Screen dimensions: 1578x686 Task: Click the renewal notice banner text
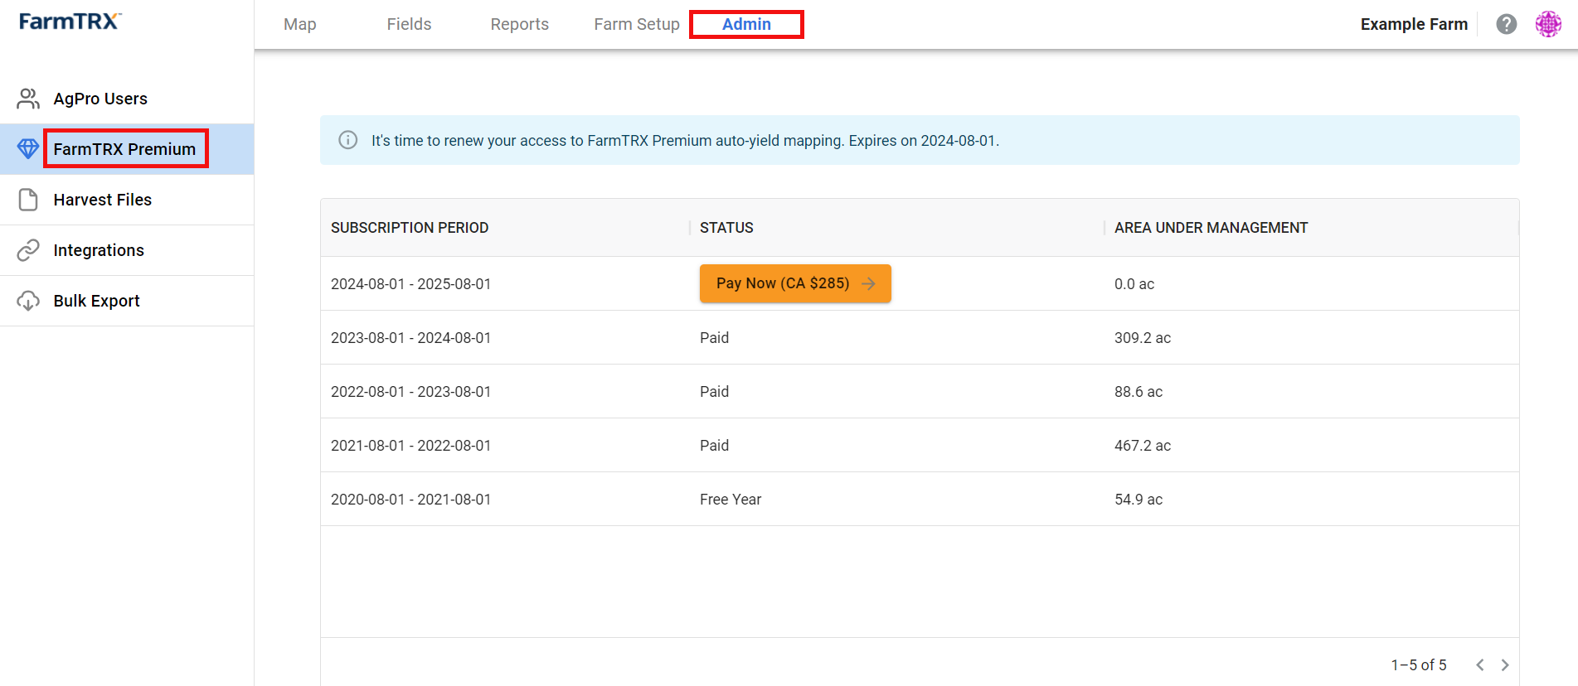tap(685, 140)
